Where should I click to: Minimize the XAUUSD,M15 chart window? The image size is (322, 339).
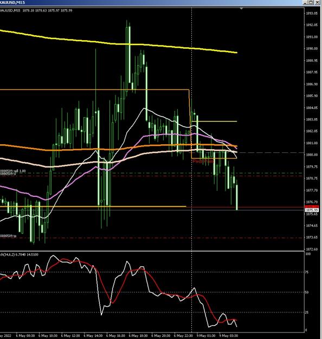tap(305, 2)
